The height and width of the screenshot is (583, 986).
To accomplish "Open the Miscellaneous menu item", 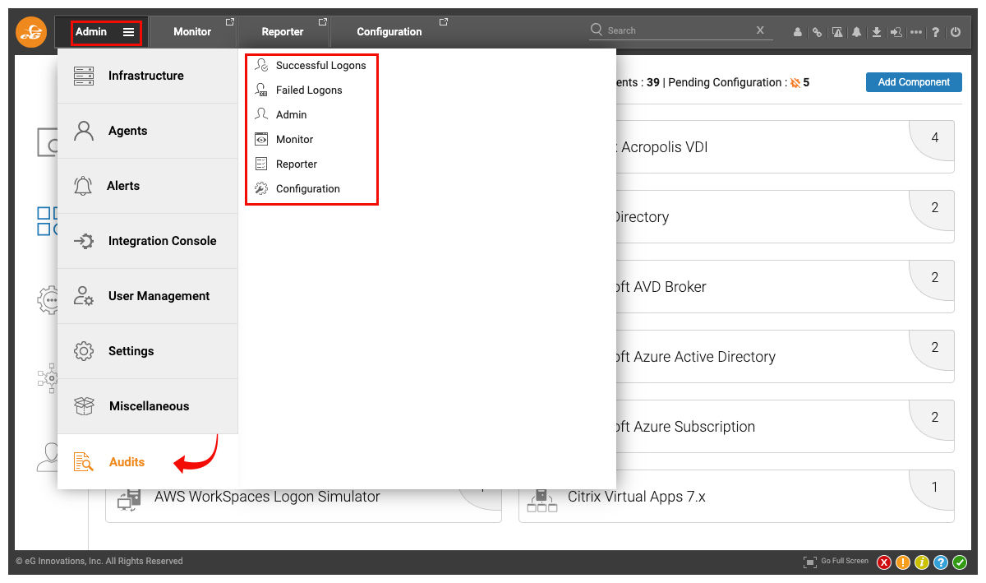I will pyautogui.click(x=148, y=406).
